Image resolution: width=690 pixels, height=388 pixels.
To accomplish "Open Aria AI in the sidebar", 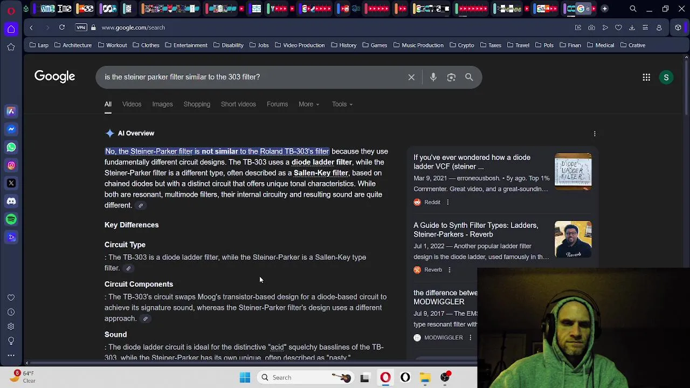I will coord(11,111).
